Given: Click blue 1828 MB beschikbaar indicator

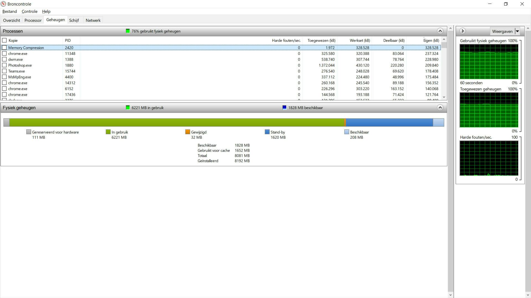Looking at the screenshot, I should point(284,108).
